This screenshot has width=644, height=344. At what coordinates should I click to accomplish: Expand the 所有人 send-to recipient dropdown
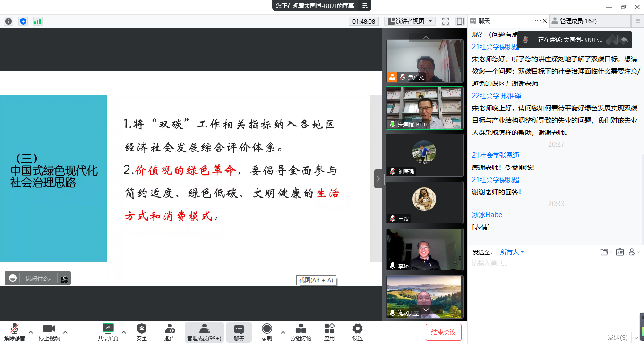click(512, 252)
